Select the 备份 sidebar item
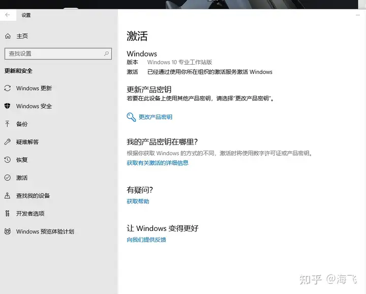366x294 pixels. click(x=22, y=124)
